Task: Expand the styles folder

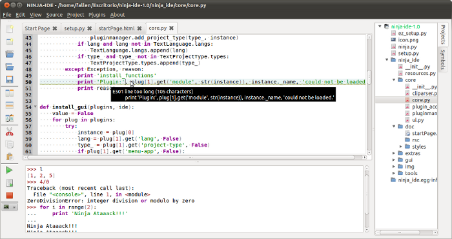Action: (x=401, y=147)
